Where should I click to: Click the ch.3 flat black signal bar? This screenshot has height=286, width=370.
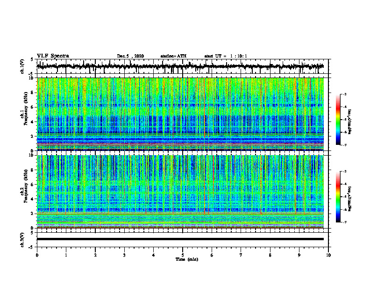coord(180,239)
